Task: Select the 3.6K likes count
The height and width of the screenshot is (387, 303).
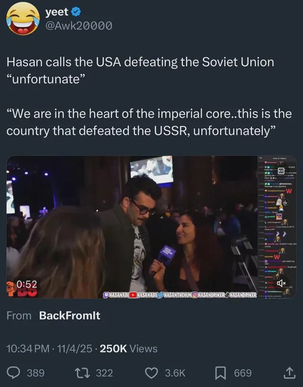Action: (x=175, y=373)
